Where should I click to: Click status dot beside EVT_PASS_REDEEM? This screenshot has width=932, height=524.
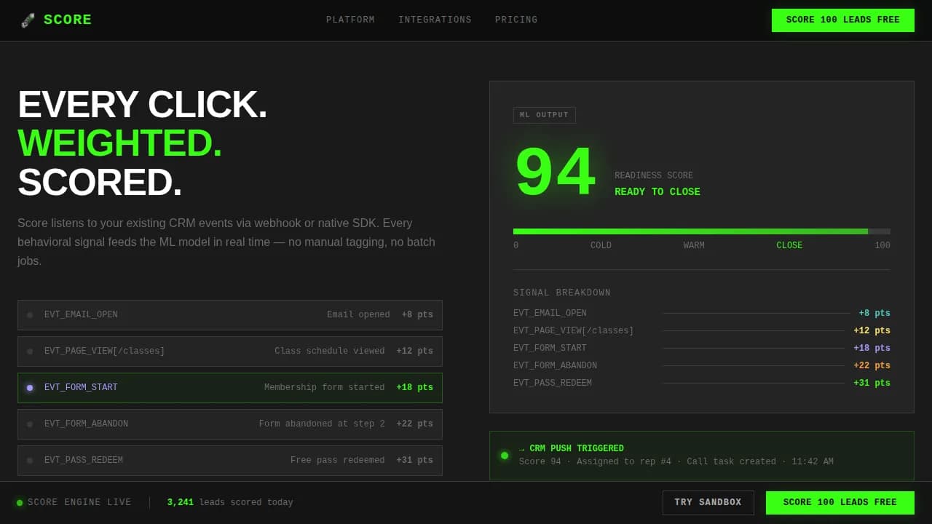click(x=30, y=461)
